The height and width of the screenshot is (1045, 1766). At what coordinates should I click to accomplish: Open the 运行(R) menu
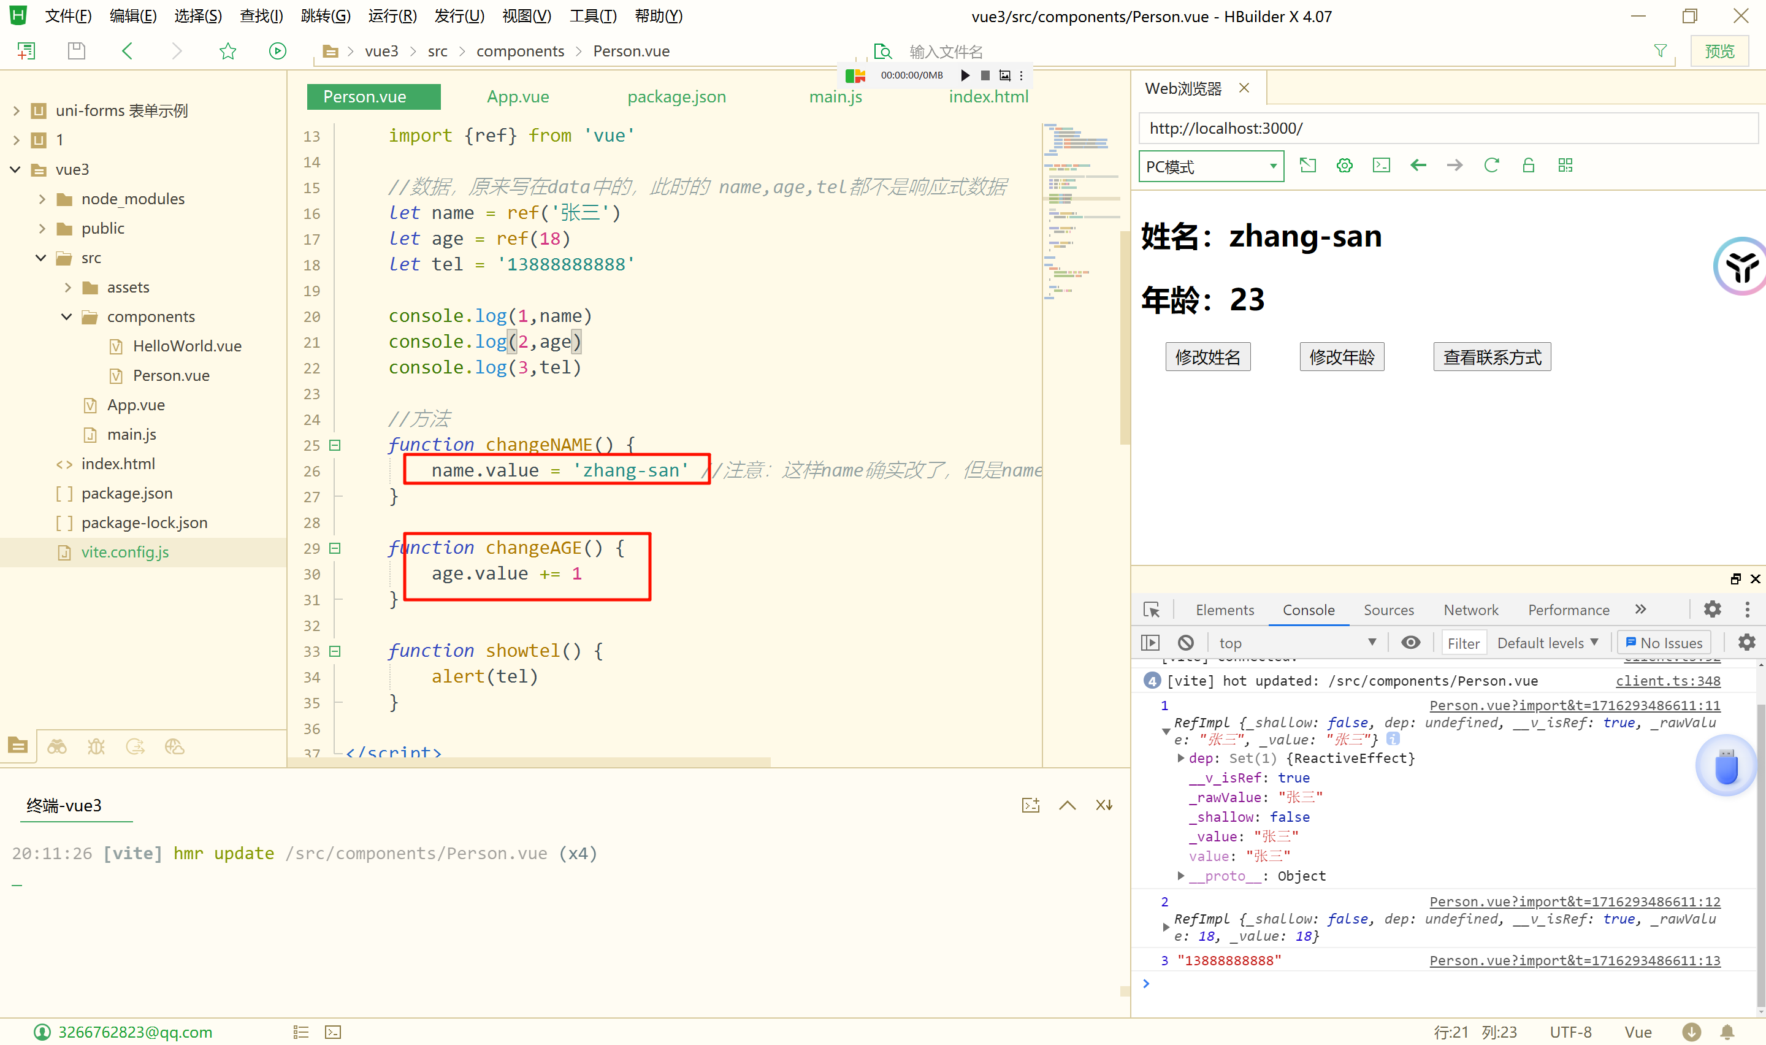click(392, 15)
